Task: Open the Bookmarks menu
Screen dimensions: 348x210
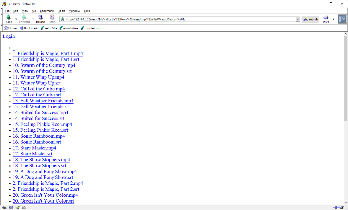Action: (47, 11)
